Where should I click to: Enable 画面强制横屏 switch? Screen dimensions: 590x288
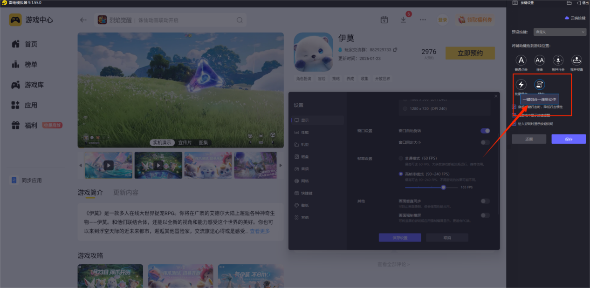tap(485, 215)
